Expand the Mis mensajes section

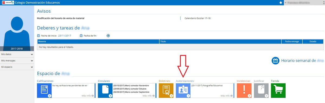click(x=17, y=60)
